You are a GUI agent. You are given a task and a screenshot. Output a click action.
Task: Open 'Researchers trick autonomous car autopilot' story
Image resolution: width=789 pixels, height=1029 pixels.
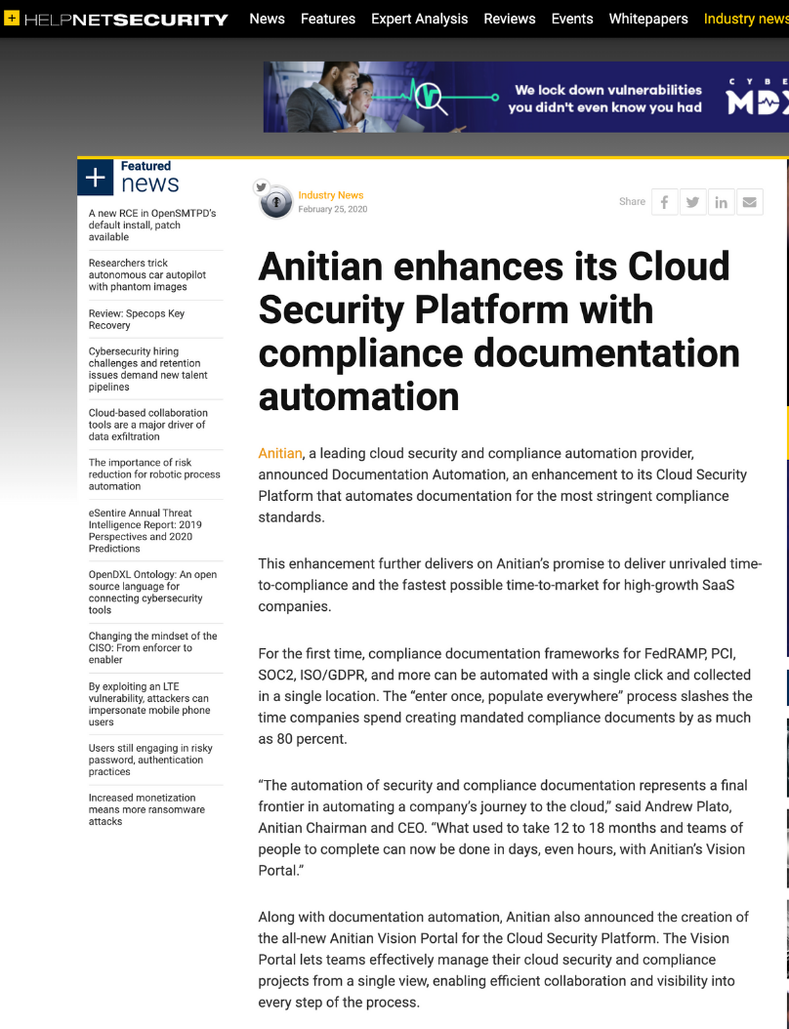tap(147, 275)
